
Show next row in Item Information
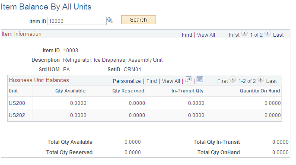point(267,33)
